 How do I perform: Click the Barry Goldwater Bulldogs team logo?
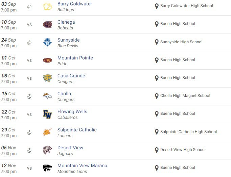click(48, 6)
